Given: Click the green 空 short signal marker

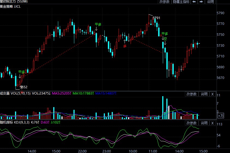Looking at the screenshot, I should click(x=165, y=39).
